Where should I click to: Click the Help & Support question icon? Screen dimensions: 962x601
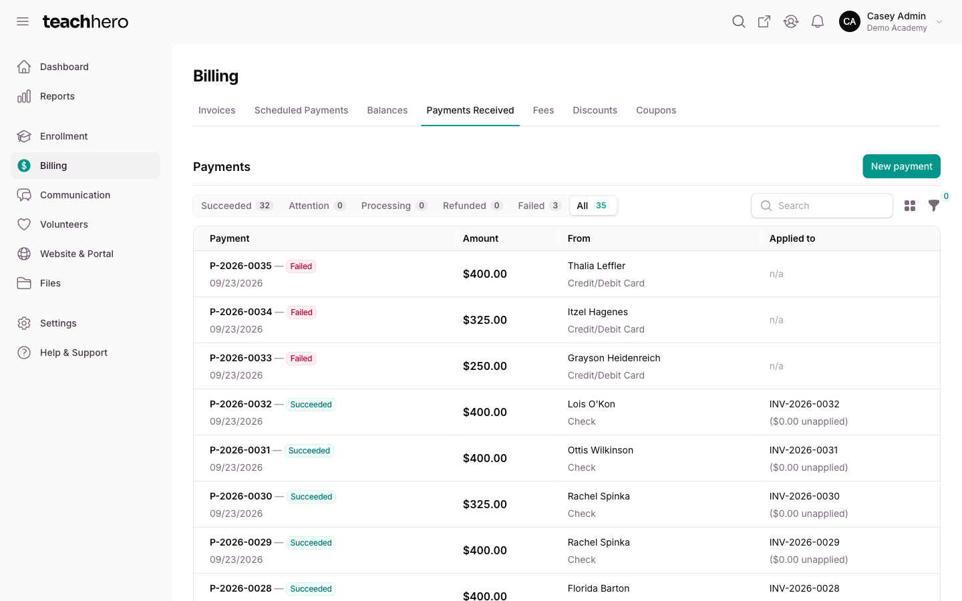[24, 353]
